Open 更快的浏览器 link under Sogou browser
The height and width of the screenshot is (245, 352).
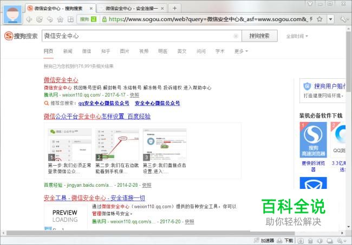click(313, 166)
